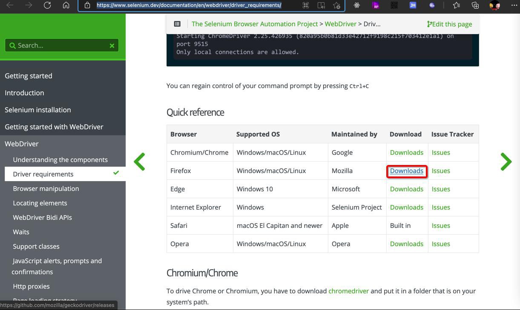
Task: Open Edge Downloads link
Action: click(x=407, y=189)
